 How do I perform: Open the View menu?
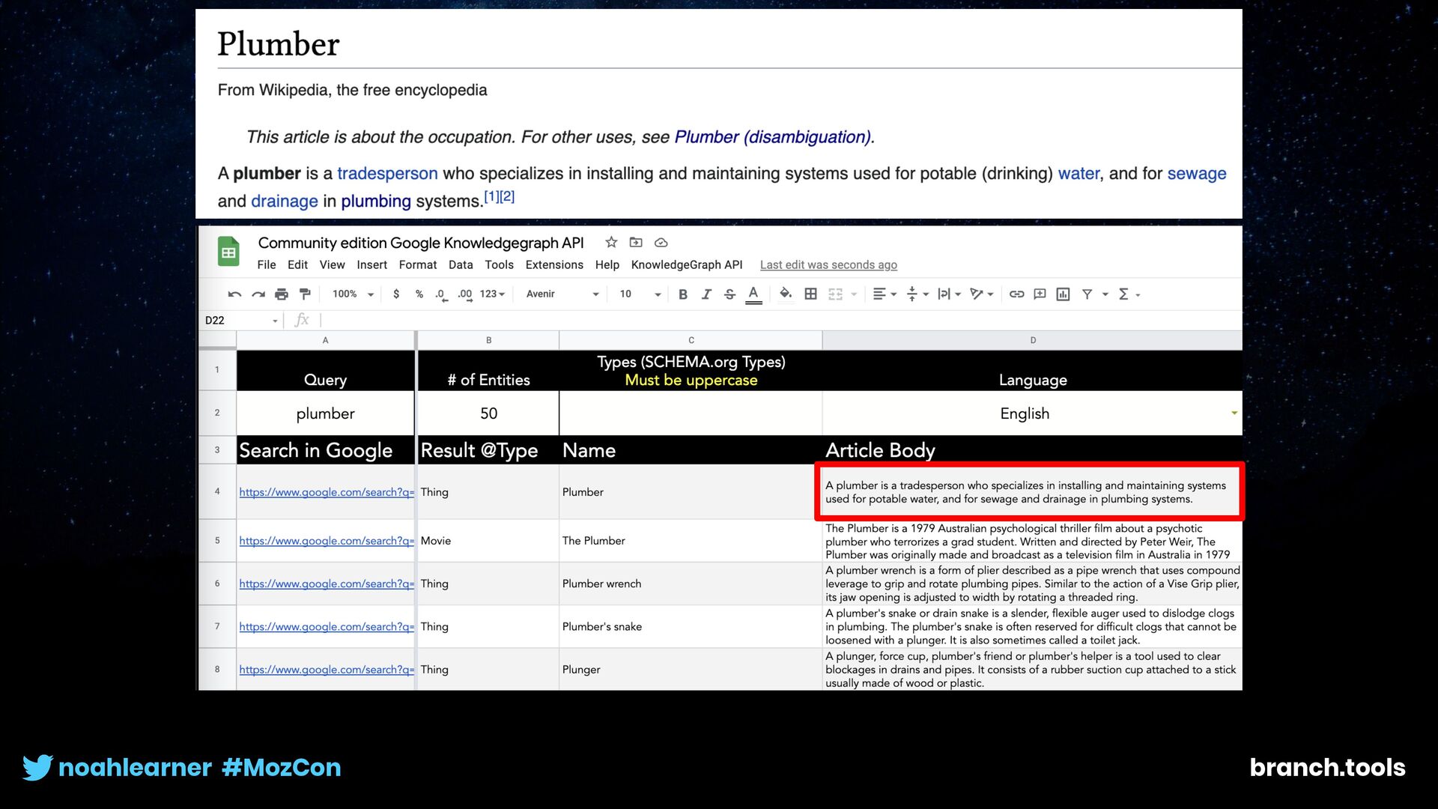pos(332,265)
